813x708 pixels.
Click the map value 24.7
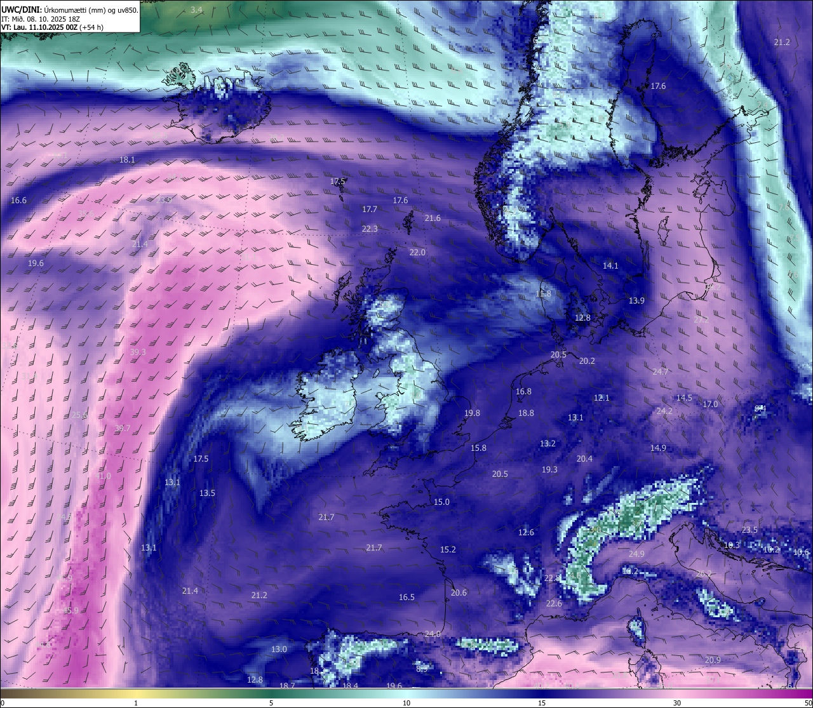point(661,372)
